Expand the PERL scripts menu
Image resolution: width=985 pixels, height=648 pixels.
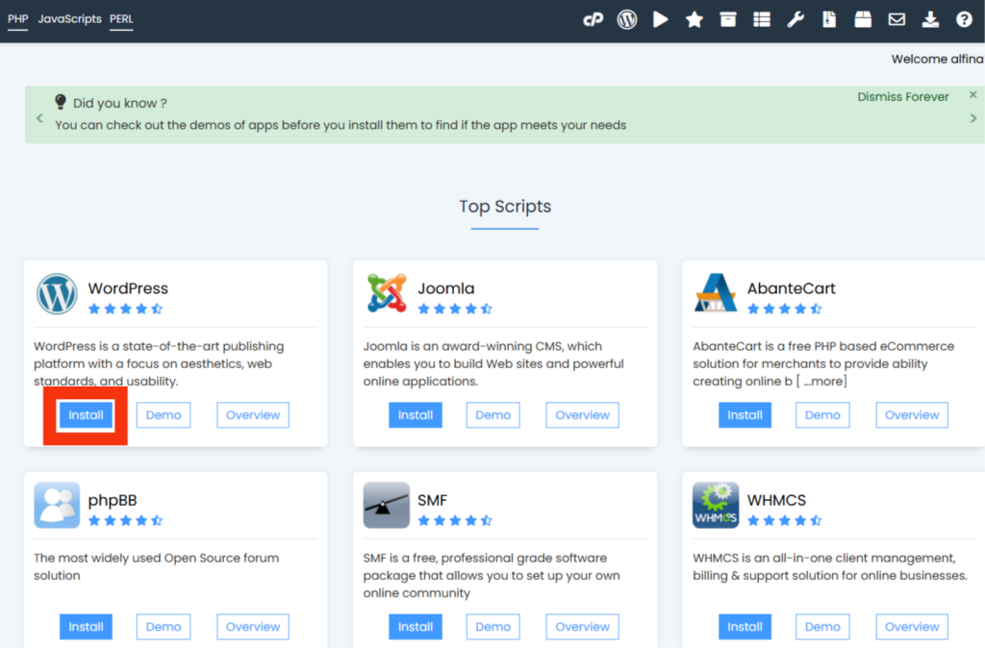coord(121,19)
